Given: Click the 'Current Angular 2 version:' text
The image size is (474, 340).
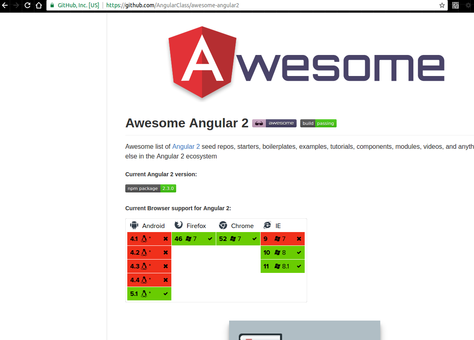Looking at the screenshot, I should tap(161, 174).
